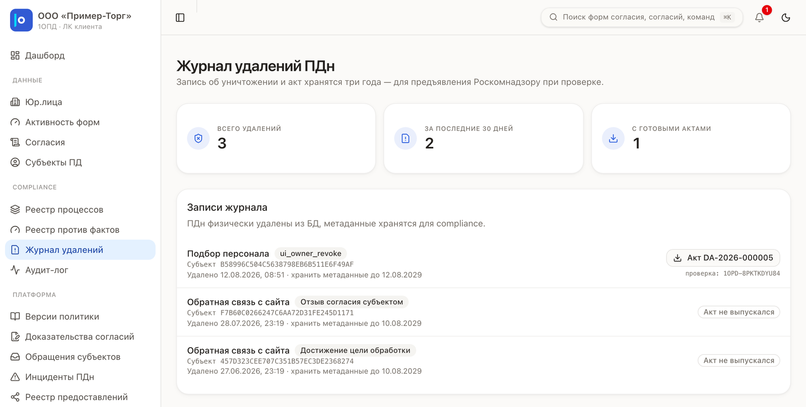Click the Юр.лица building icon
Screen dimensions: 806x407
tap(15, 102)
